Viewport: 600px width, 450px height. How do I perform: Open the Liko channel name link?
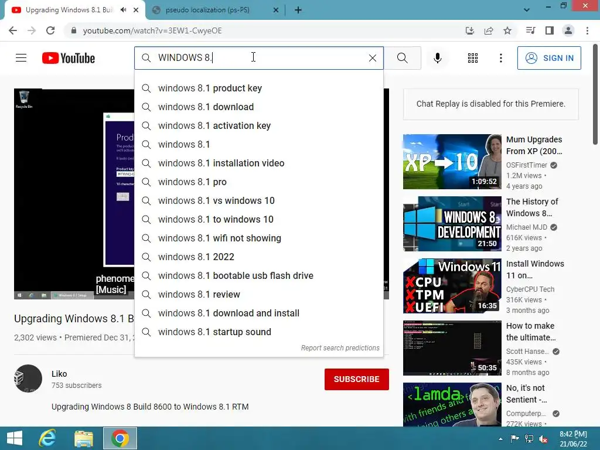point(59,374)
